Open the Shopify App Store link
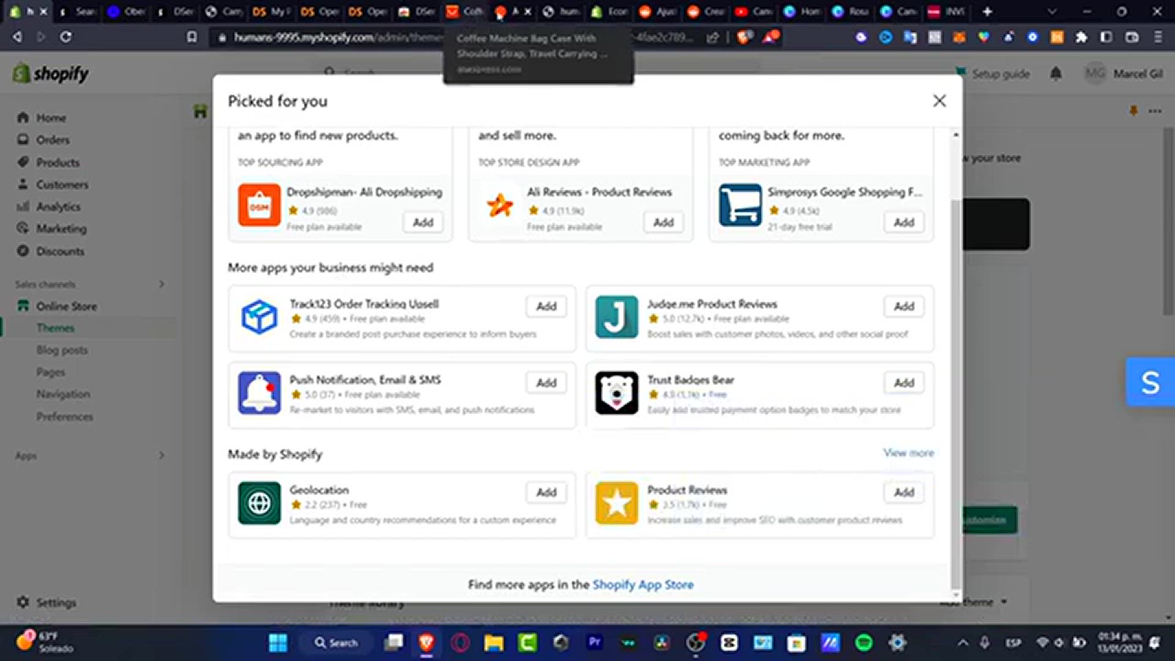This screenshot has height=661, width=1175. coord(643,584)
